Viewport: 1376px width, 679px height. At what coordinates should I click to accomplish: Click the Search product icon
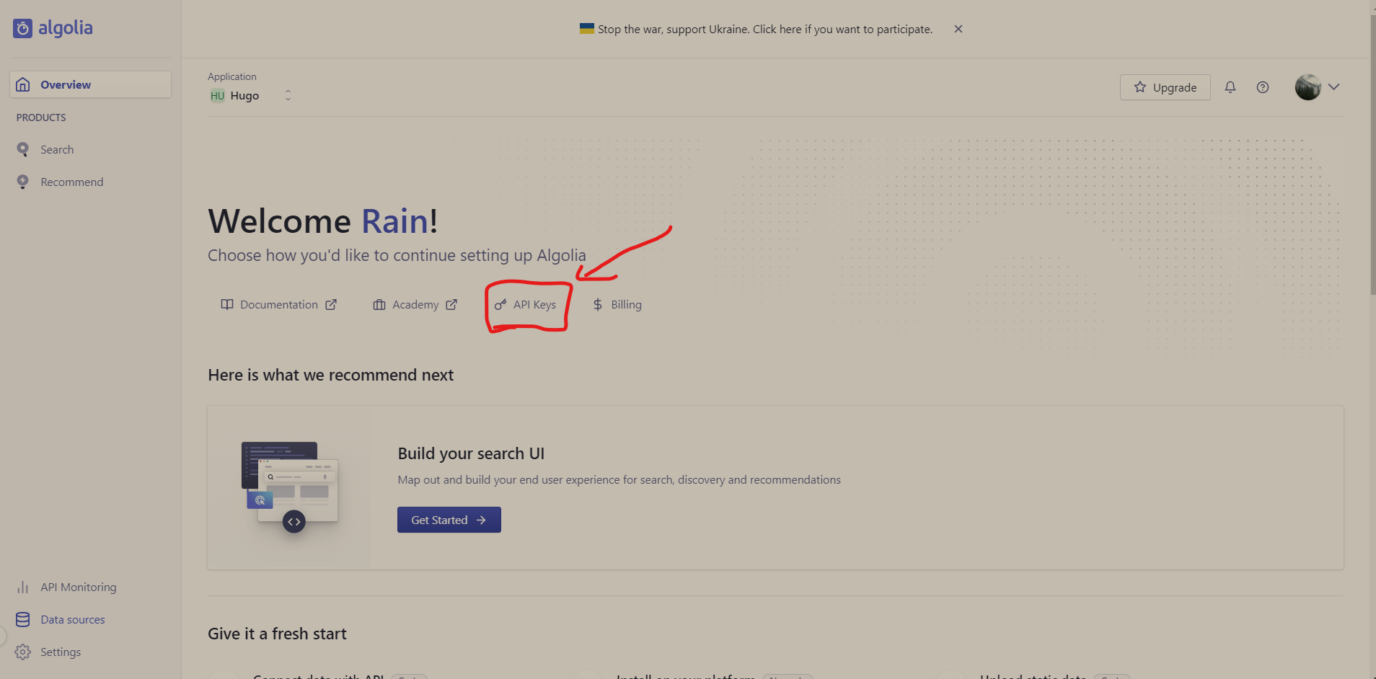23,149
